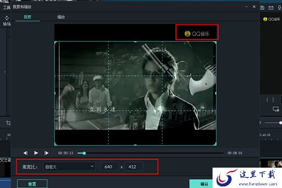Play the video preview
The image size is (282, 188).
tap(36, 153)
